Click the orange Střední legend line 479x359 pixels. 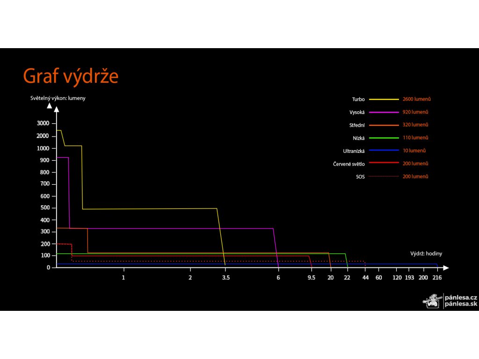click(x=384, y=125)
